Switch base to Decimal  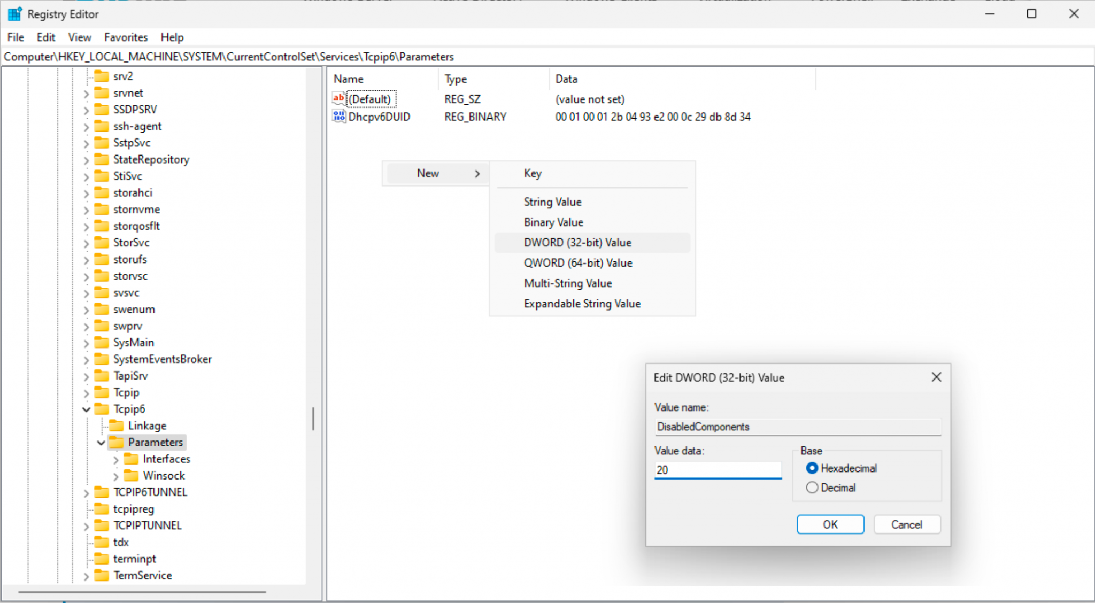[x=812, y=487]
